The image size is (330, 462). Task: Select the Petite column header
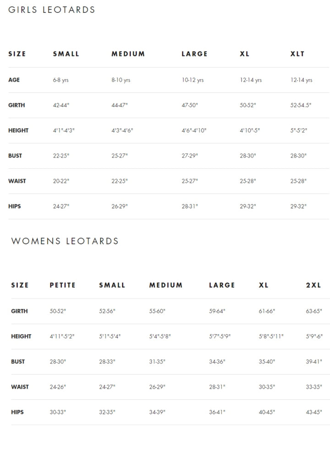tap(62, 285)
